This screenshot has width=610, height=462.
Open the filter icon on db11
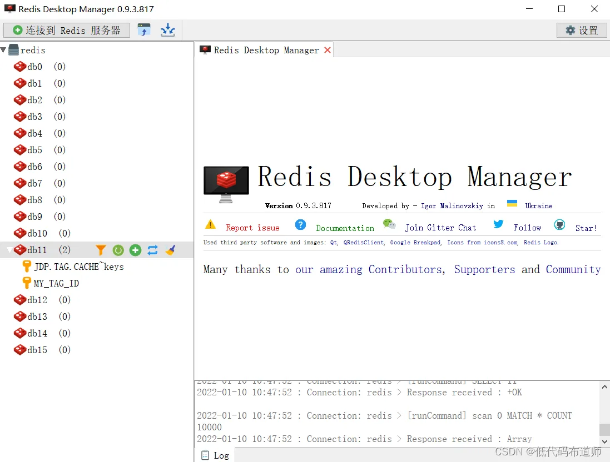101,250
